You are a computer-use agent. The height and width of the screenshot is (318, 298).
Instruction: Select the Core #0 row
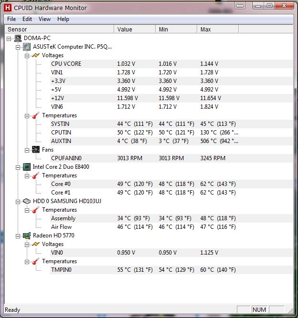pos(171,184)
